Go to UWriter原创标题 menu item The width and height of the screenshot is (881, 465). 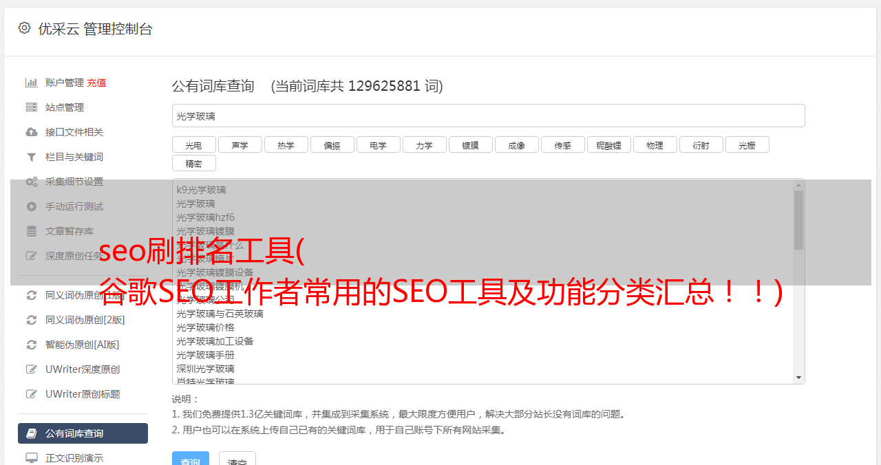click(83, 394)
